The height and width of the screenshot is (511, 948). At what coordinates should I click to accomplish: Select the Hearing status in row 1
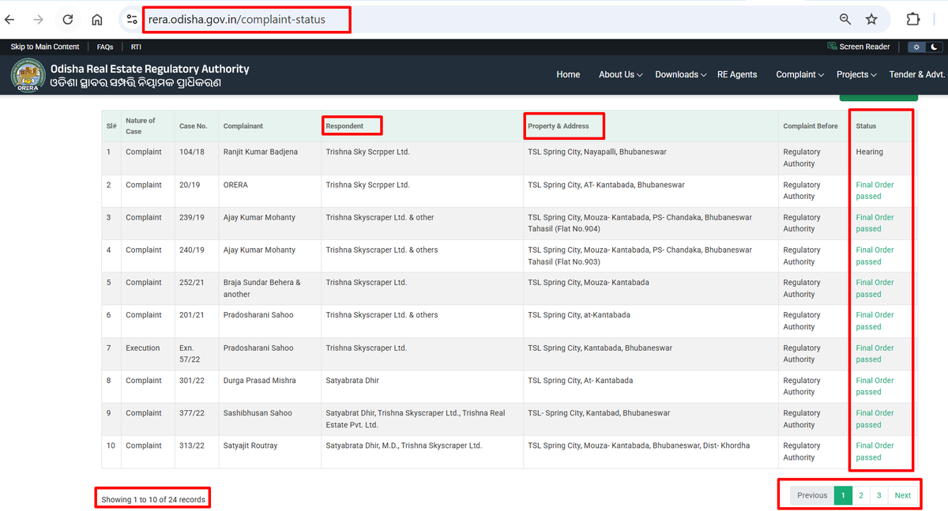(x=869, y=152)
